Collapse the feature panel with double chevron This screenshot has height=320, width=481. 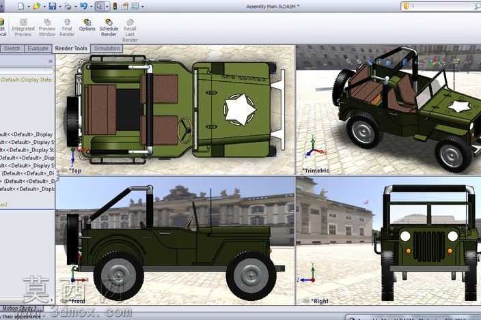51,61
